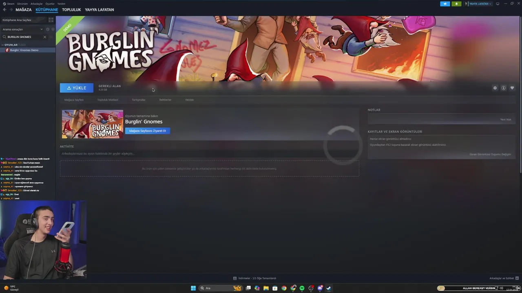The image size is (522, 293).
Task: Add game to favorites heart icon
Action: click(x=512, y=88)
